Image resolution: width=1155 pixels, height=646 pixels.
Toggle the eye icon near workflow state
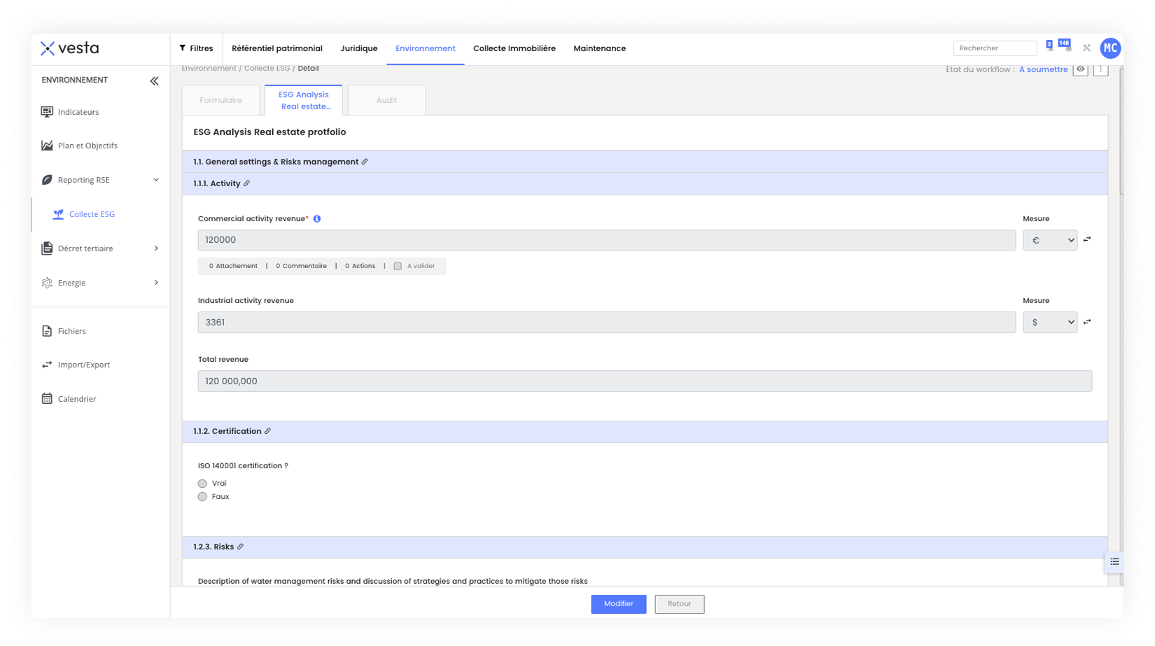(1080, 69)
